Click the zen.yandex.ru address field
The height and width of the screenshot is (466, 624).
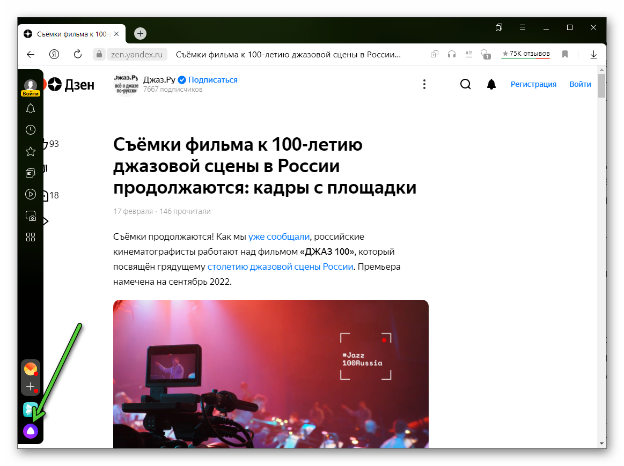pos(136,54)
